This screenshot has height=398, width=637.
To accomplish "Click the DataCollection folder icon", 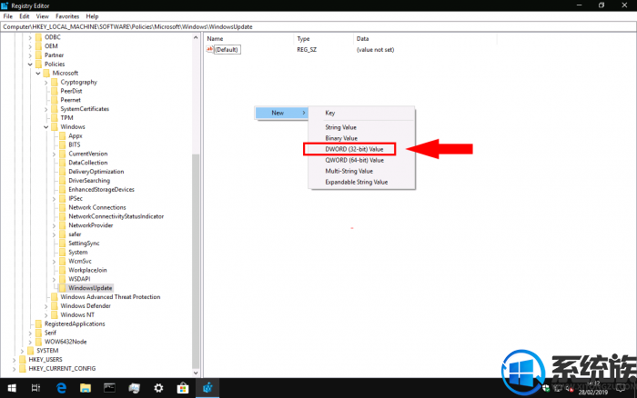I will 62,163.
